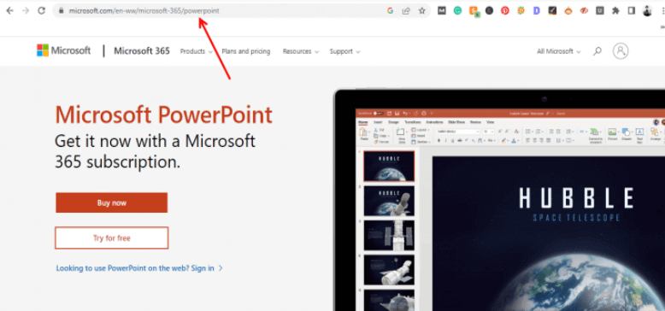The height and width of the screenshot is (311, 665).
Task: Click the sign-in account avatar icon
Action: (621, 51)
